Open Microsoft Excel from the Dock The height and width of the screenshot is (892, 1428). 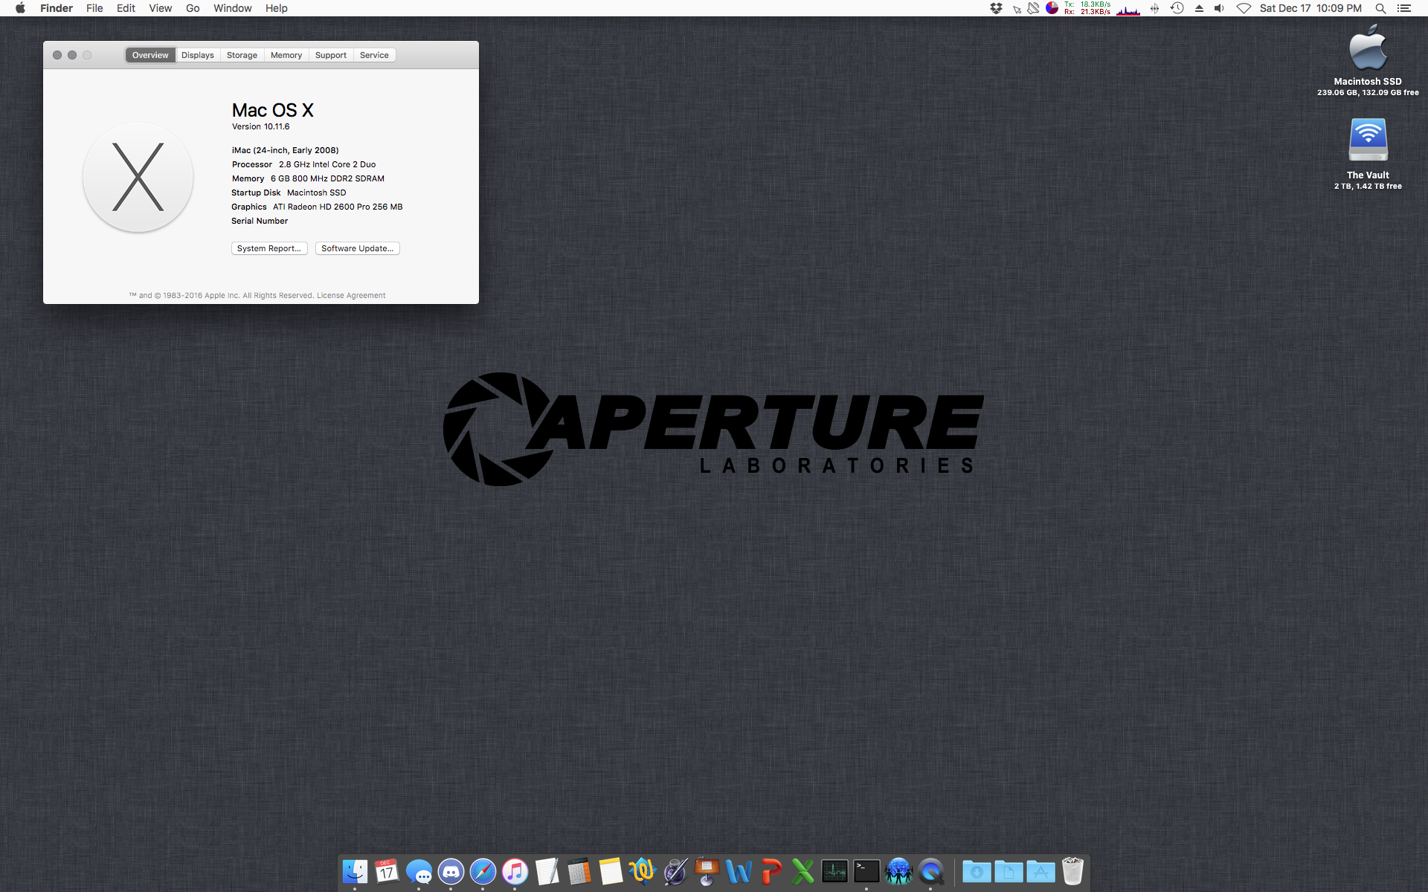coord(803,871)
